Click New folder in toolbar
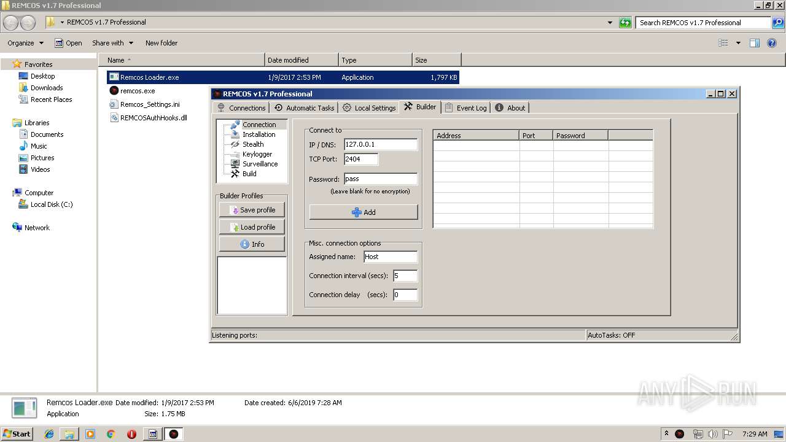Image resolution: width=786 pixels, height=442 pixels. coord(161,43)
